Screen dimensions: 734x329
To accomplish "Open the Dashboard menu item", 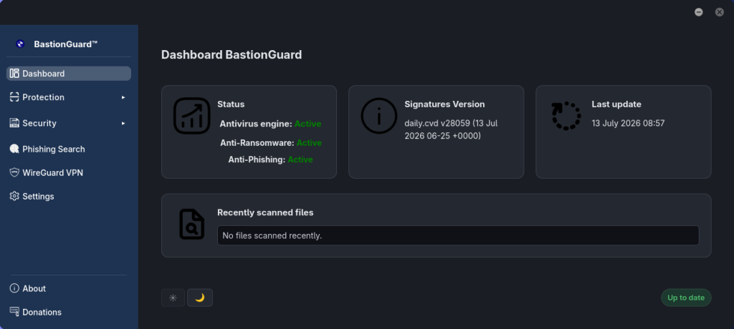I will (x=69, y=74).
